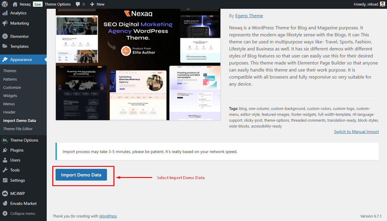Click the Elementor logo icon
Image resolution: width=387 pixels, height=221 pixels.
[5, 36]
